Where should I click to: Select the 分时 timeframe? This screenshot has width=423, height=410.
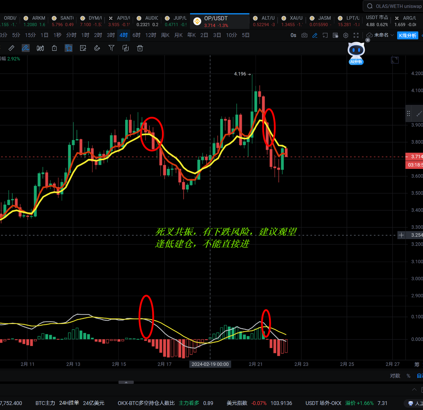71,35
